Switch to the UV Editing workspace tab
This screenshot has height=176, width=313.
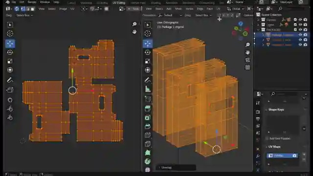pos(119,3)
